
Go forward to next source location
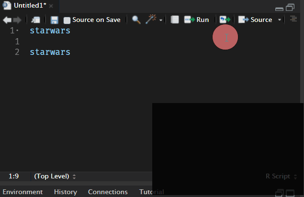[x=17, y=20]
